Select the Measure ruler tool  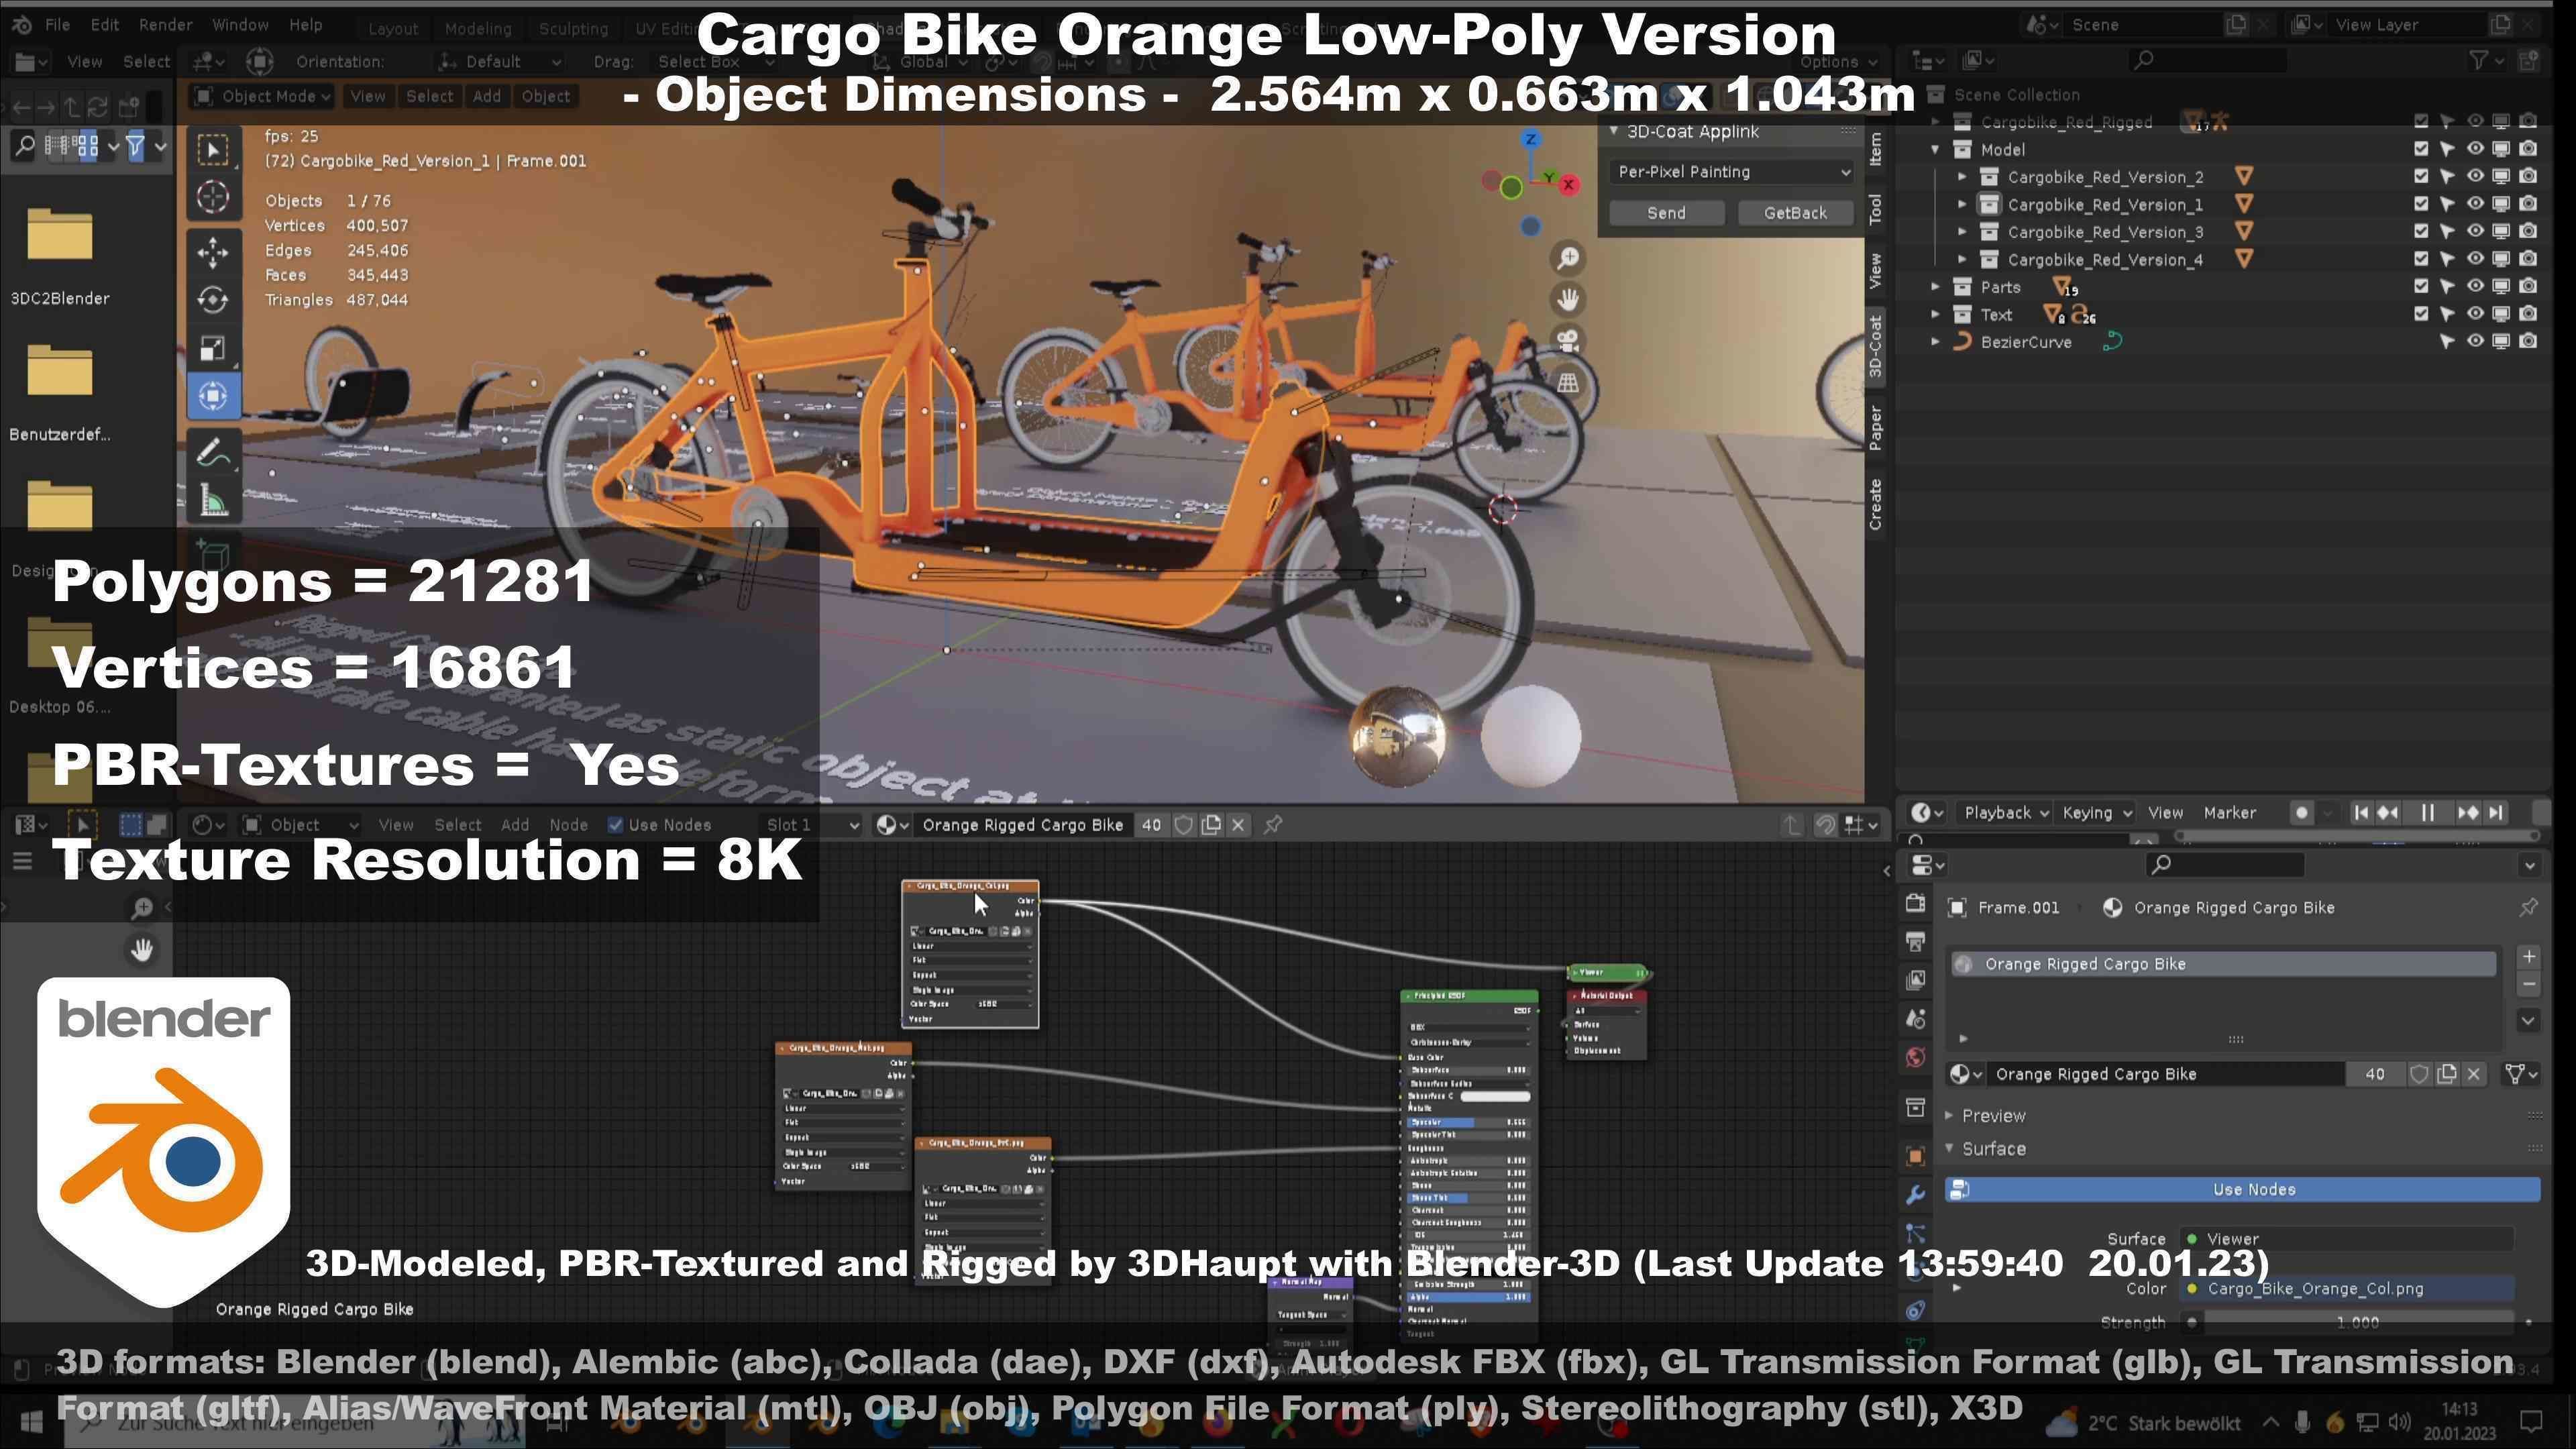coord(212,501)
